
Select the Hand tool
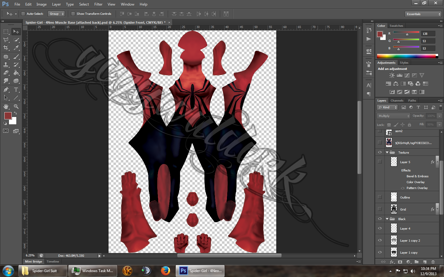(x=6, y=106)
